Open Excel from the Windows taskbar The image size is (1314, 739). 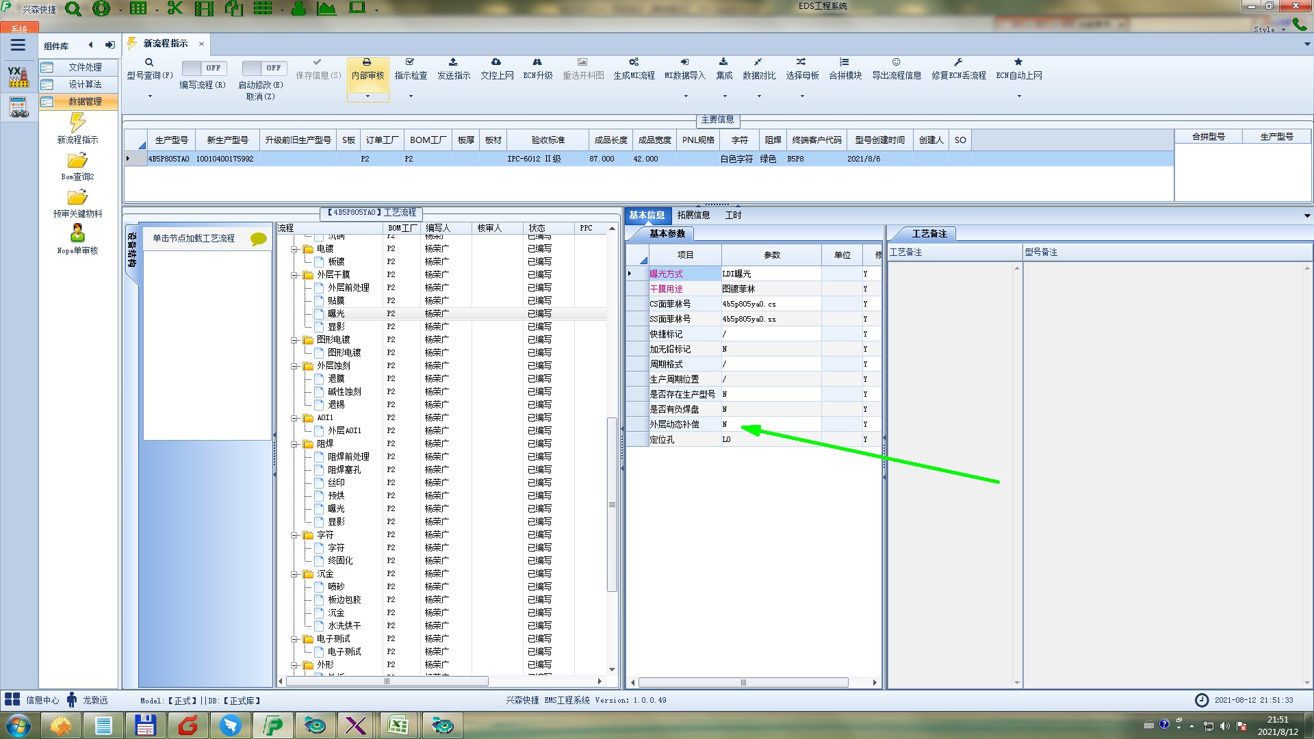398,725
